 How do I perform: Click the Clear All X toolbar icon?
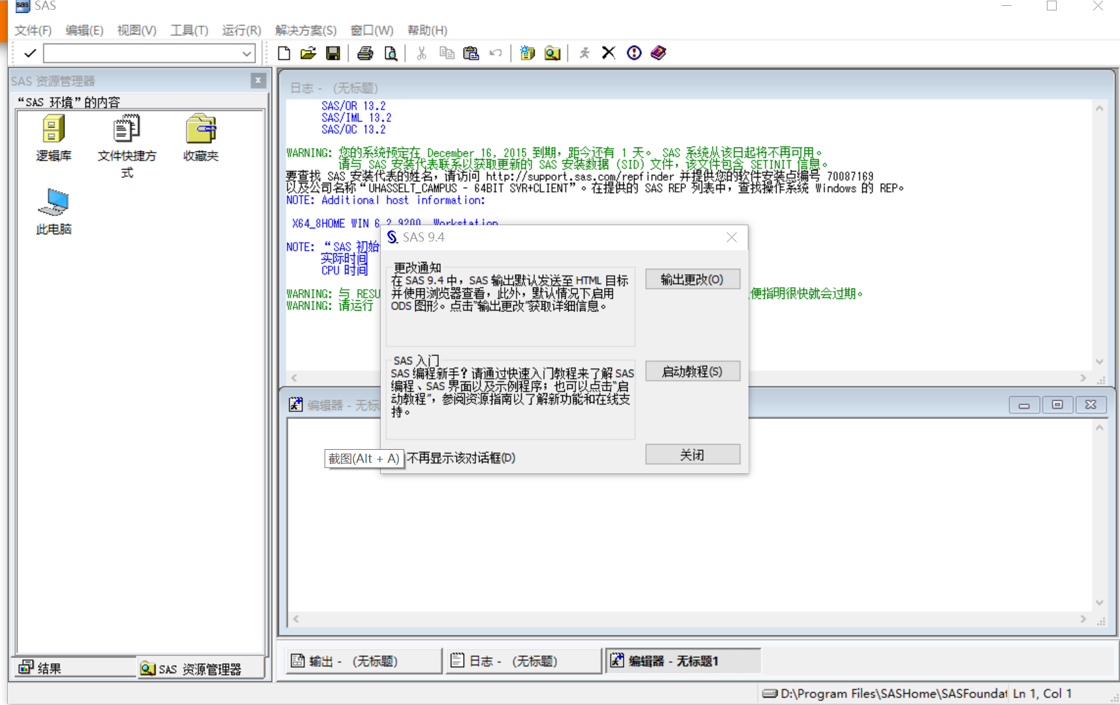pyautogui.click(x=609, y=53)
